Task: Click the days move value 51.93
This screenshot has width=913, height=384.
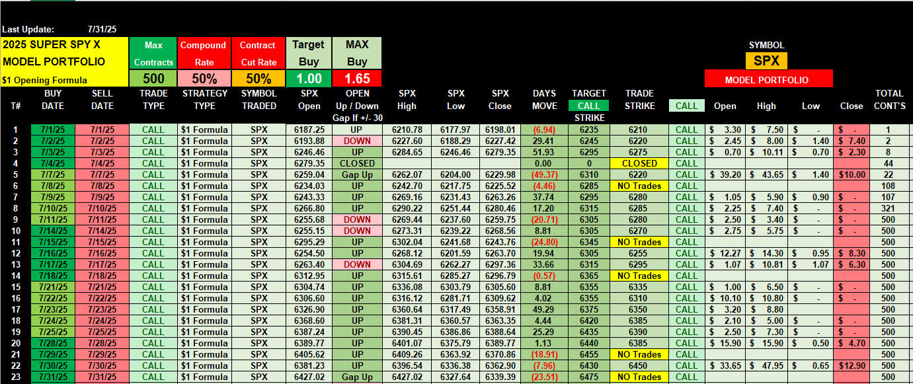Action: point(545,152)
